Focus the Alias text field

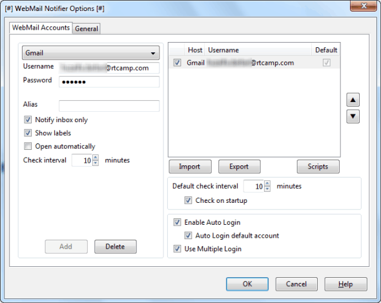109,106
